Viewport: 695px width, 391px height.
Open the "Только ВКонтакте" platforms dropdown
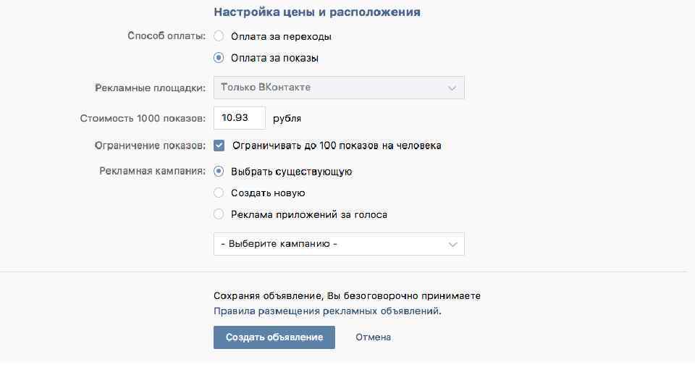(338, 88)
